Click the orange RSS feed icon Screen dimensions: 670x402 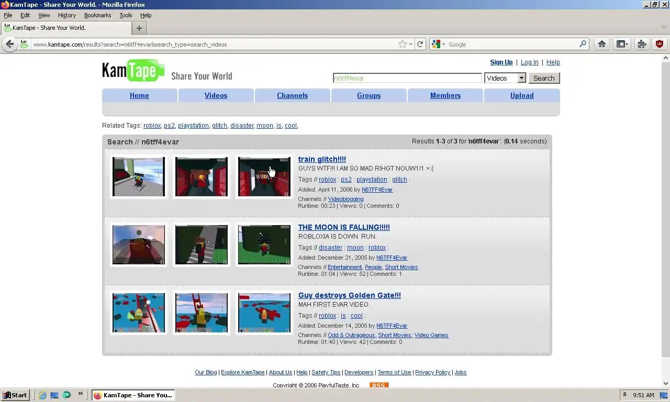378,385
